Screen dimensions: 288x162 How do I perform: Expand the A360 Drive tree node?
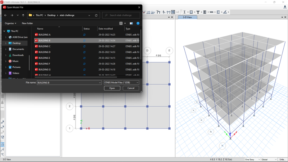pos(6,37)
